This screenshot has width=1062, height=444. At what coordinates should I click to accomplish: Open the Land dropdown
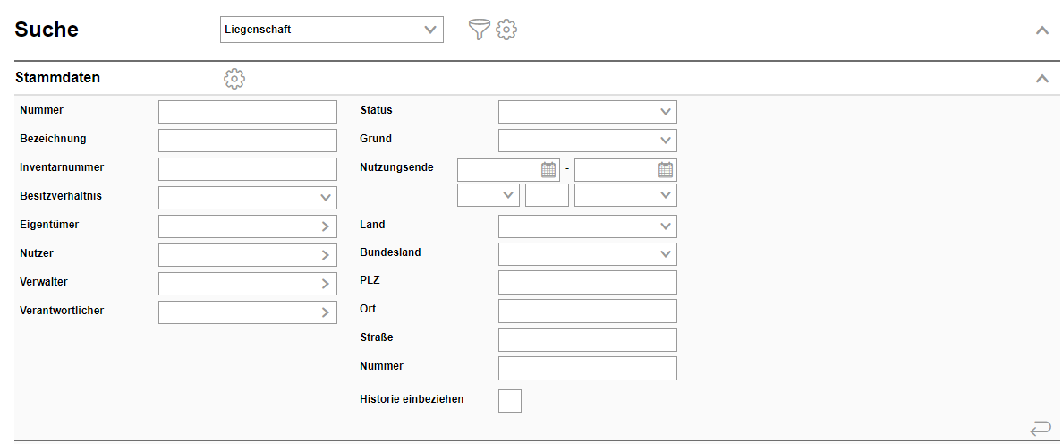pos(587,226)
